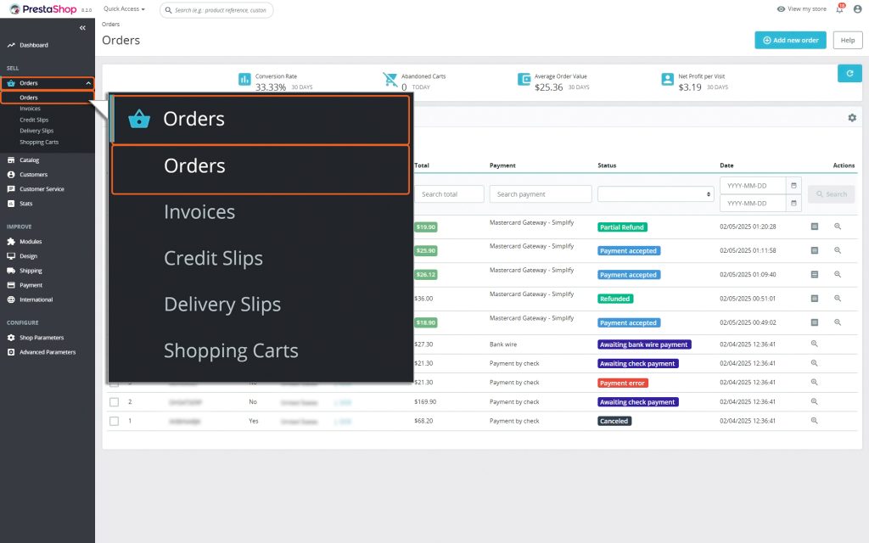Click the teal refresh KPI button
869x543 pixels.
point(849,73)
